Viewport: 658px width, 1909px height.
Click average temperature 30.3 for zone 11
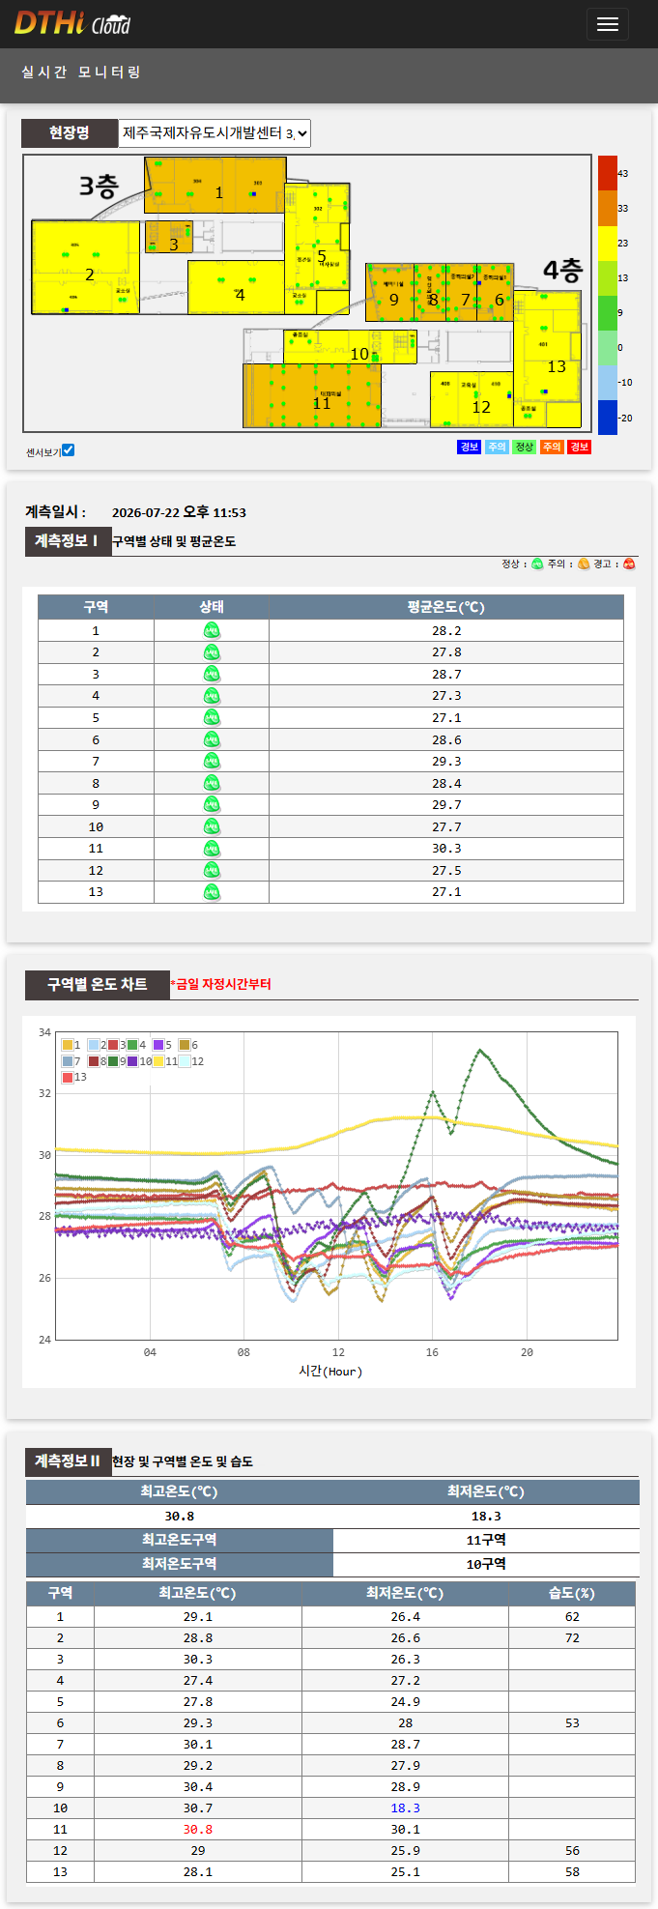click(446, 849)
